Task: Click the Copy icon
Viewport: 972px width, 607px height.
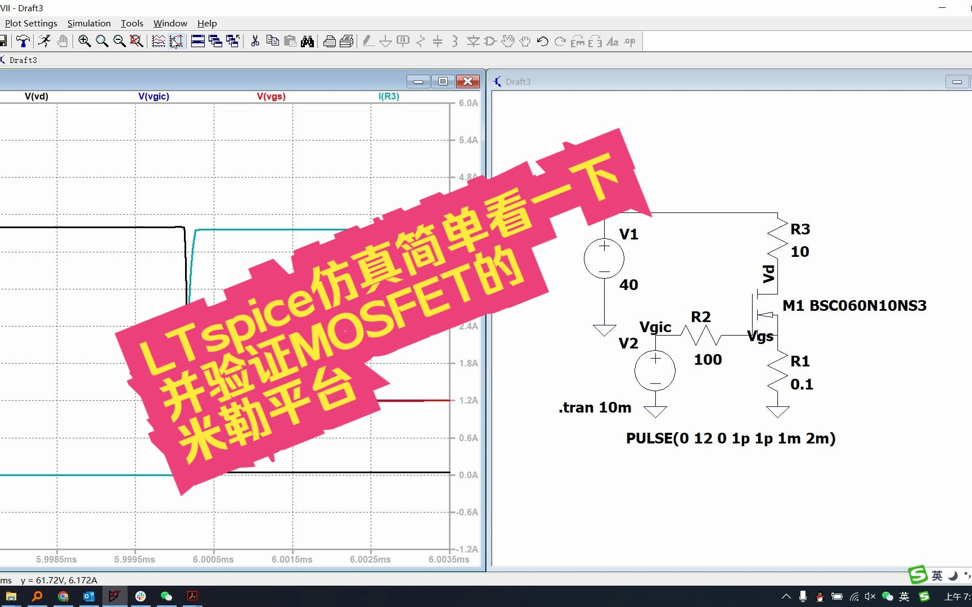Action: coord(272,41)
